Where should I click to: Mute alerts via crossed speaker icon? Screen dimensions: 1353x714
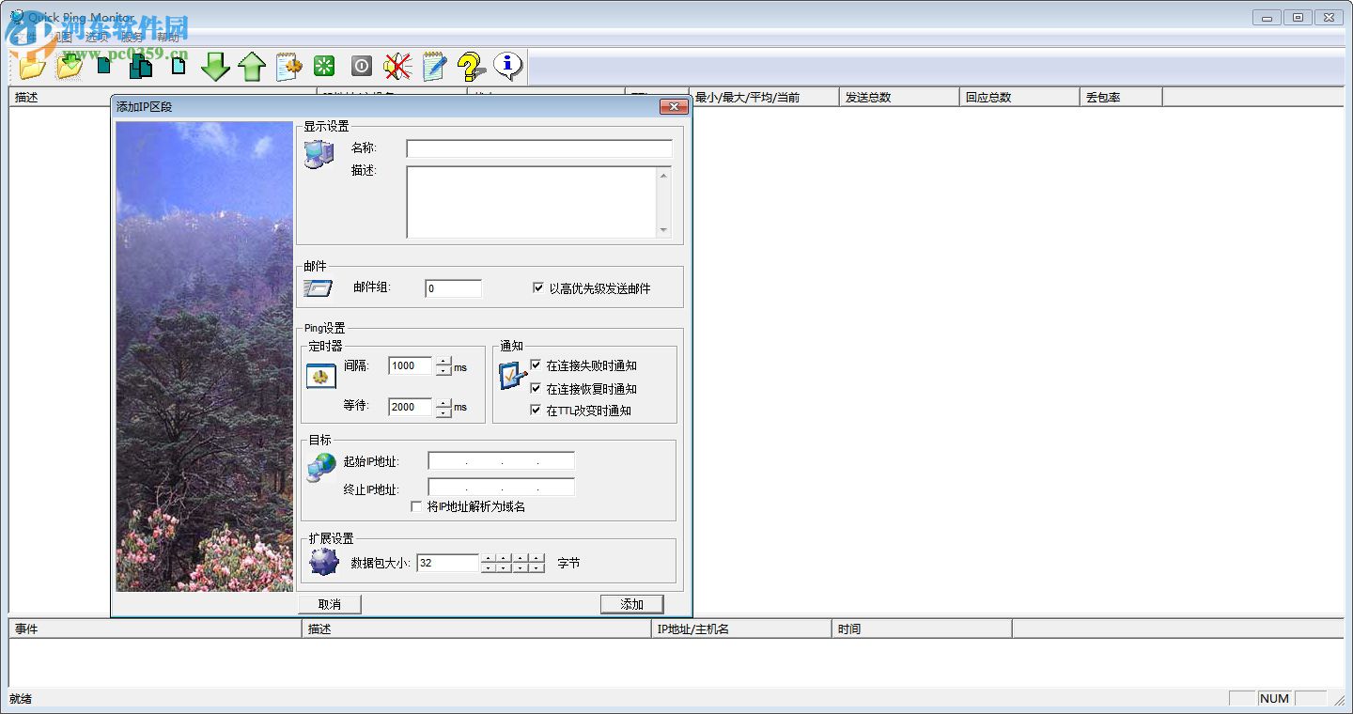point(397,65)
